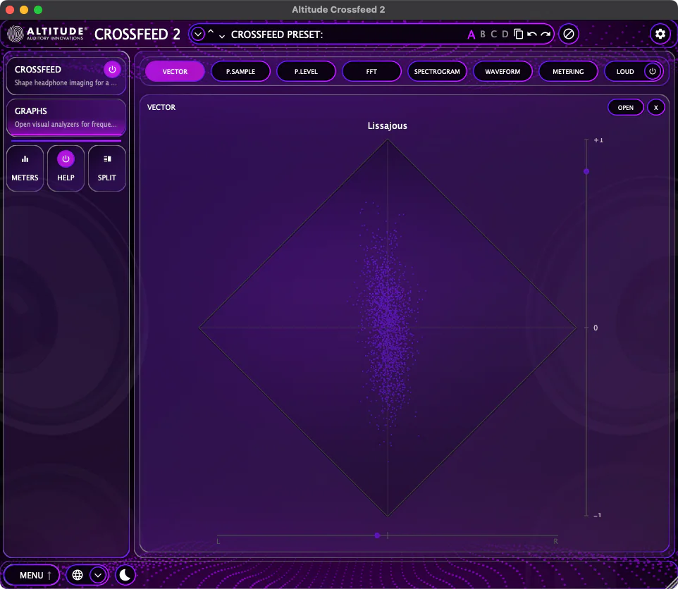Select preset slot C

[x=494, y=34]
